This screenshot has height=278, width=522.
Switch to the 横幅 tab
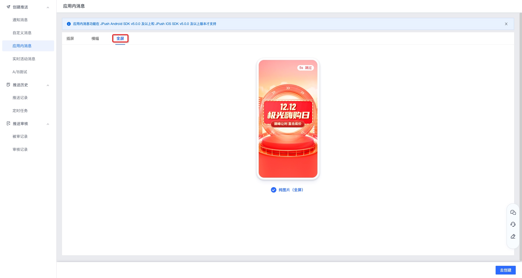(95, 39)
